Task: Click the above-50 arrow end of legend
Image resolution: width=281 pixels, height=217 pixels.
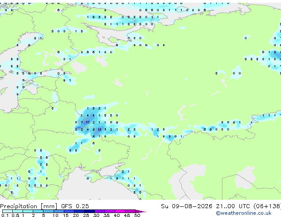Action: [140, 211]
